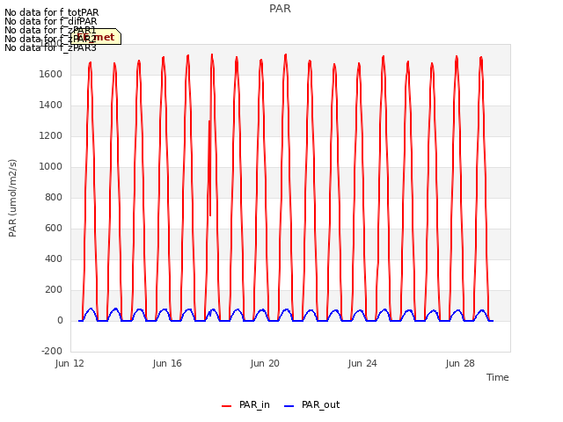The image size is (563, 422).
Task: Click the '-200' y-axis tick label
Action: tap(52, 351)
